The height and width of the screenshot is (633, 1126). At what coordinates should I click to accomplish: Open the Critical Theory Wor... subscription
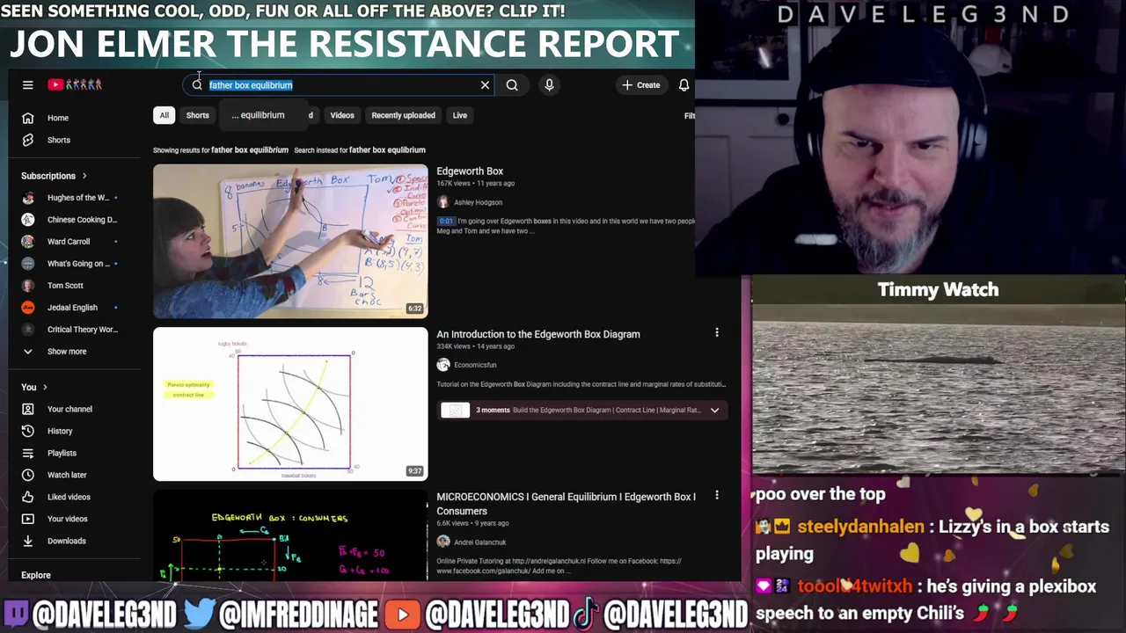(x=72, y=330)
